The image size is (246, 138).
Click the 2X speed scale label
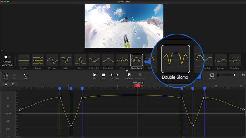click(8, 106)
